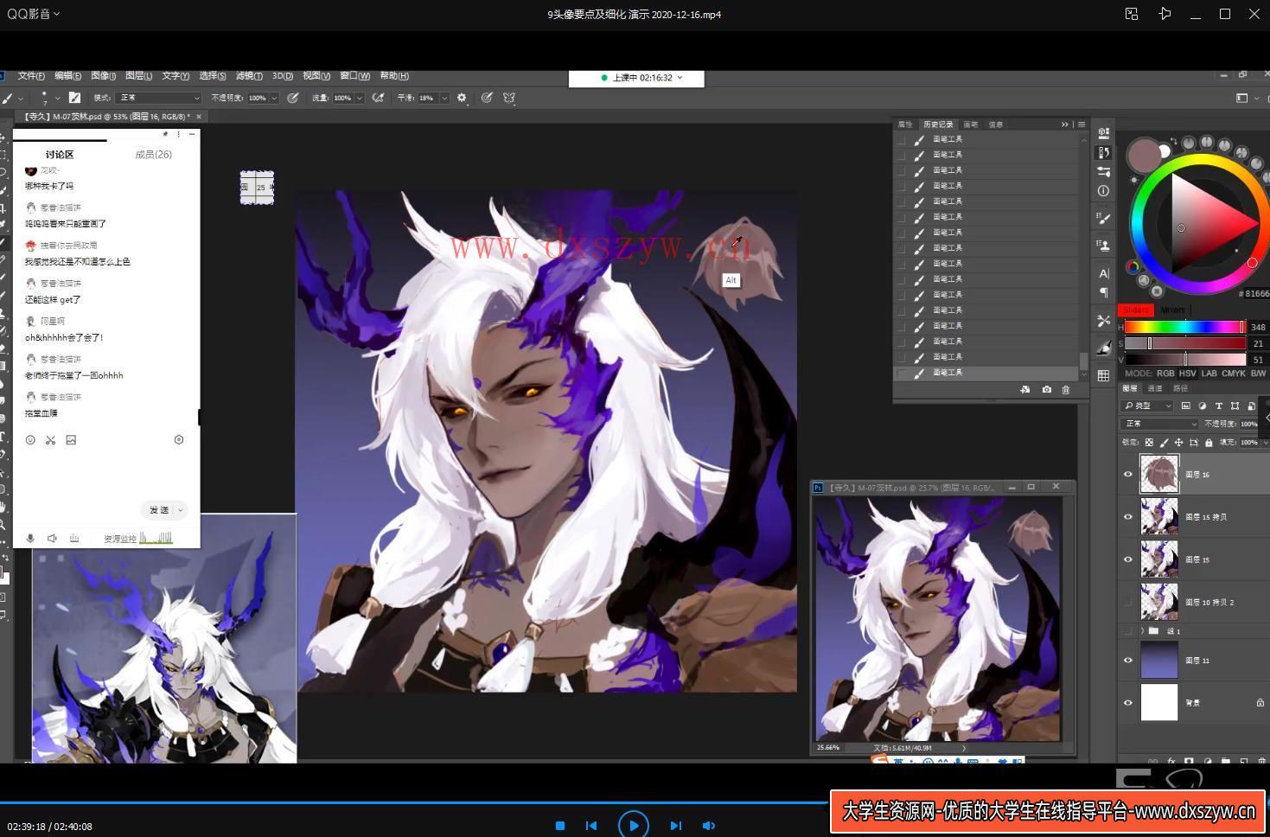Hide the 背景 background layer
The image size is (1270, 837).
tap(1127, 702)
